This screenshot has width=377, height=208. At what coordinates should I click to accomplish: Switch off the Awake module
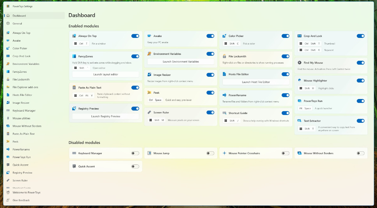(x=210, y=36)
